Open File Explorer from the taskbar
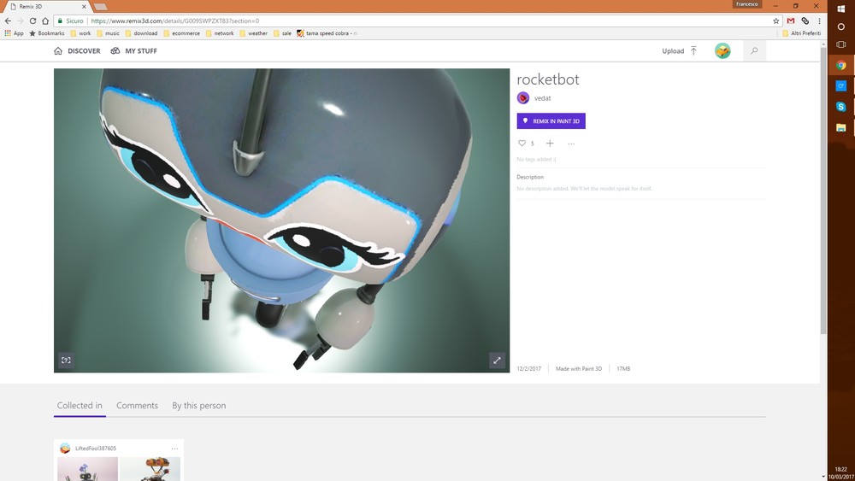 coord(840,127)
